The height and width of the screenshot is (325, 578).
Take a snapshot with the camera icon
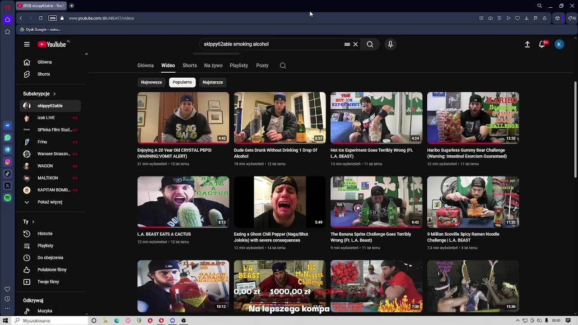tap(490, 18)
